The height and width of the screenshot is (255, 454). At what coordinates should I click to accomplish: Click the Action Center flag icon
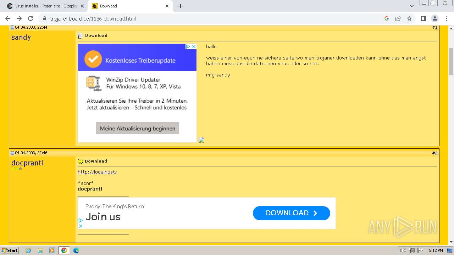[420, 250]
